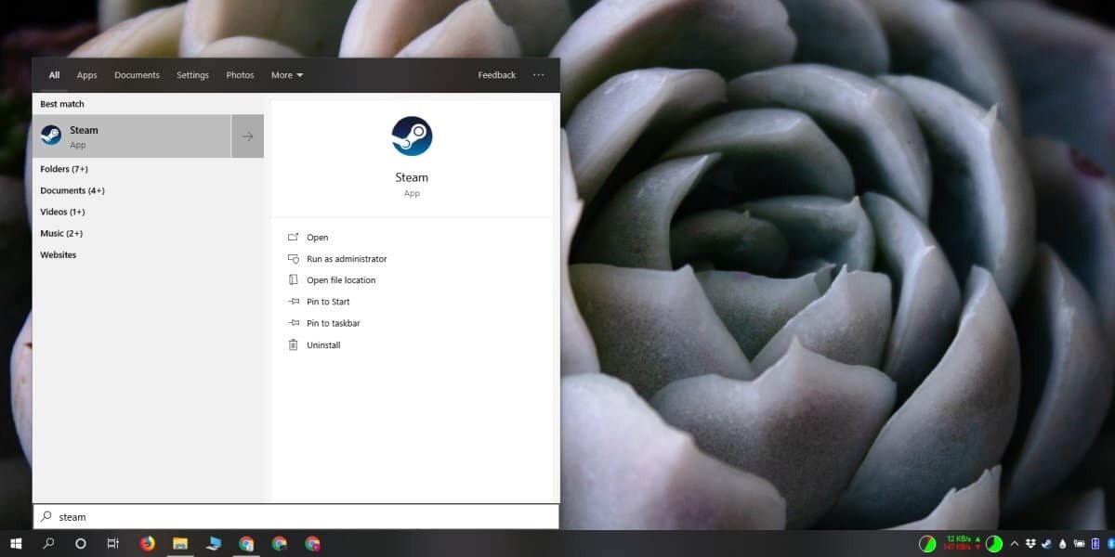
Task: Run Steam as administrator
Action: coord(348,258)
